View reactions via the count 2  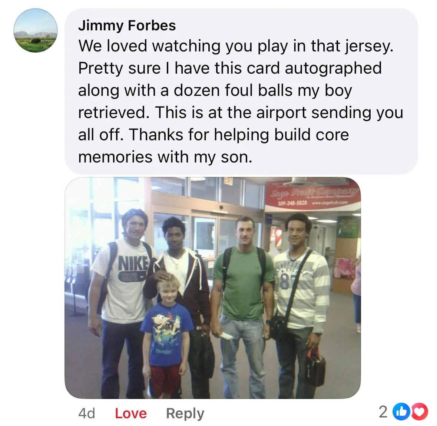pos(383,412)
